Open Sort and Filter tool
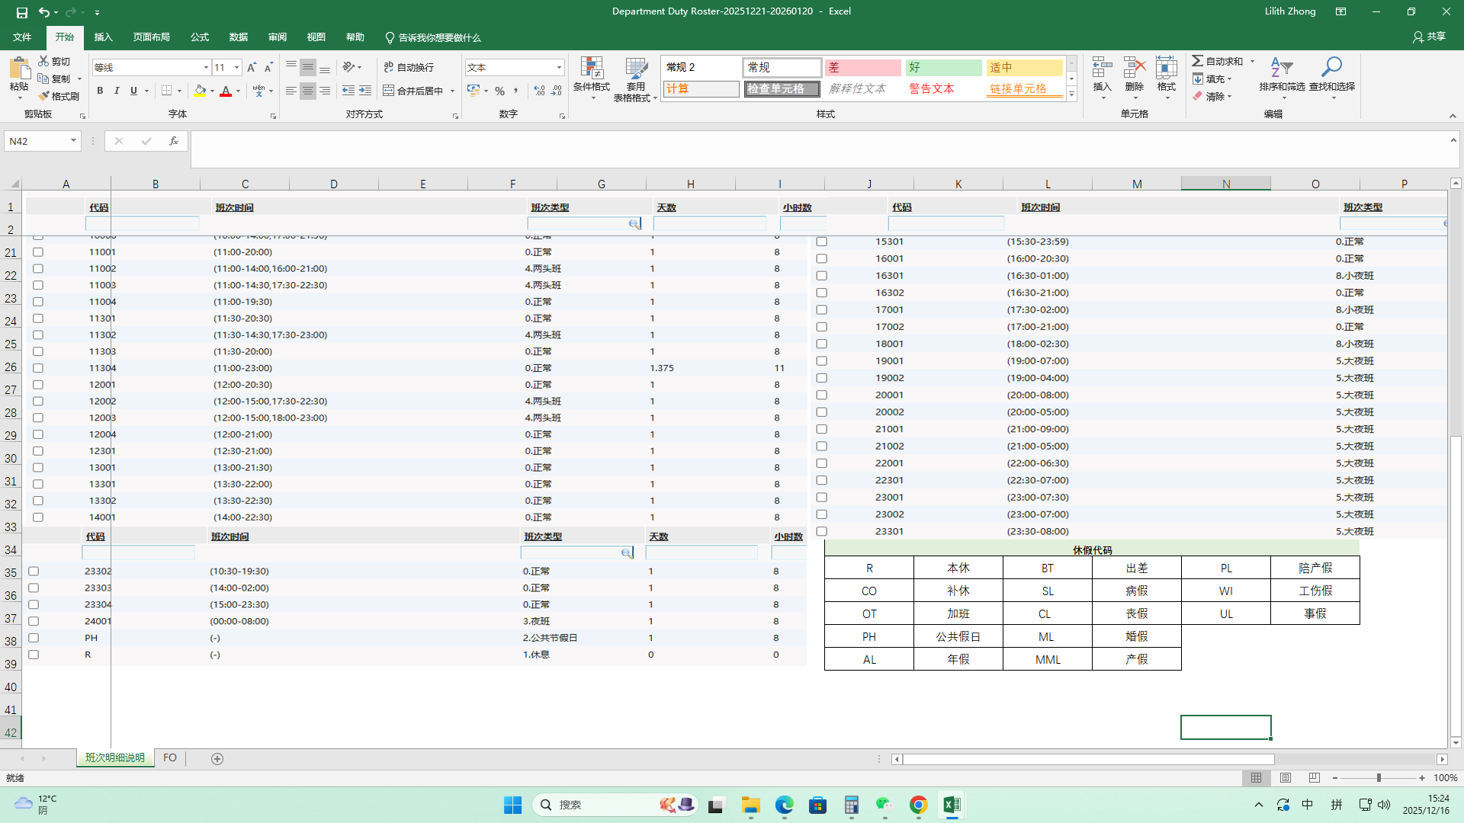1464x823 pixels. pos(1282,69)
